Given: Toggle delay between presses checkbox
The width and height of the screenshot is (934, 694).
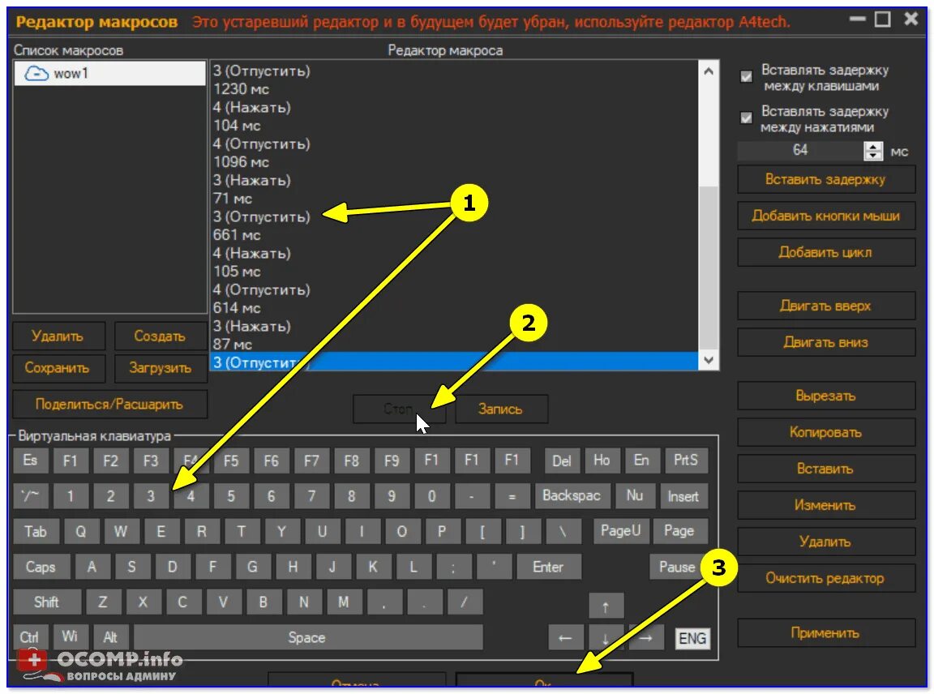Looking at the screenshot, I should click(747, 118).
